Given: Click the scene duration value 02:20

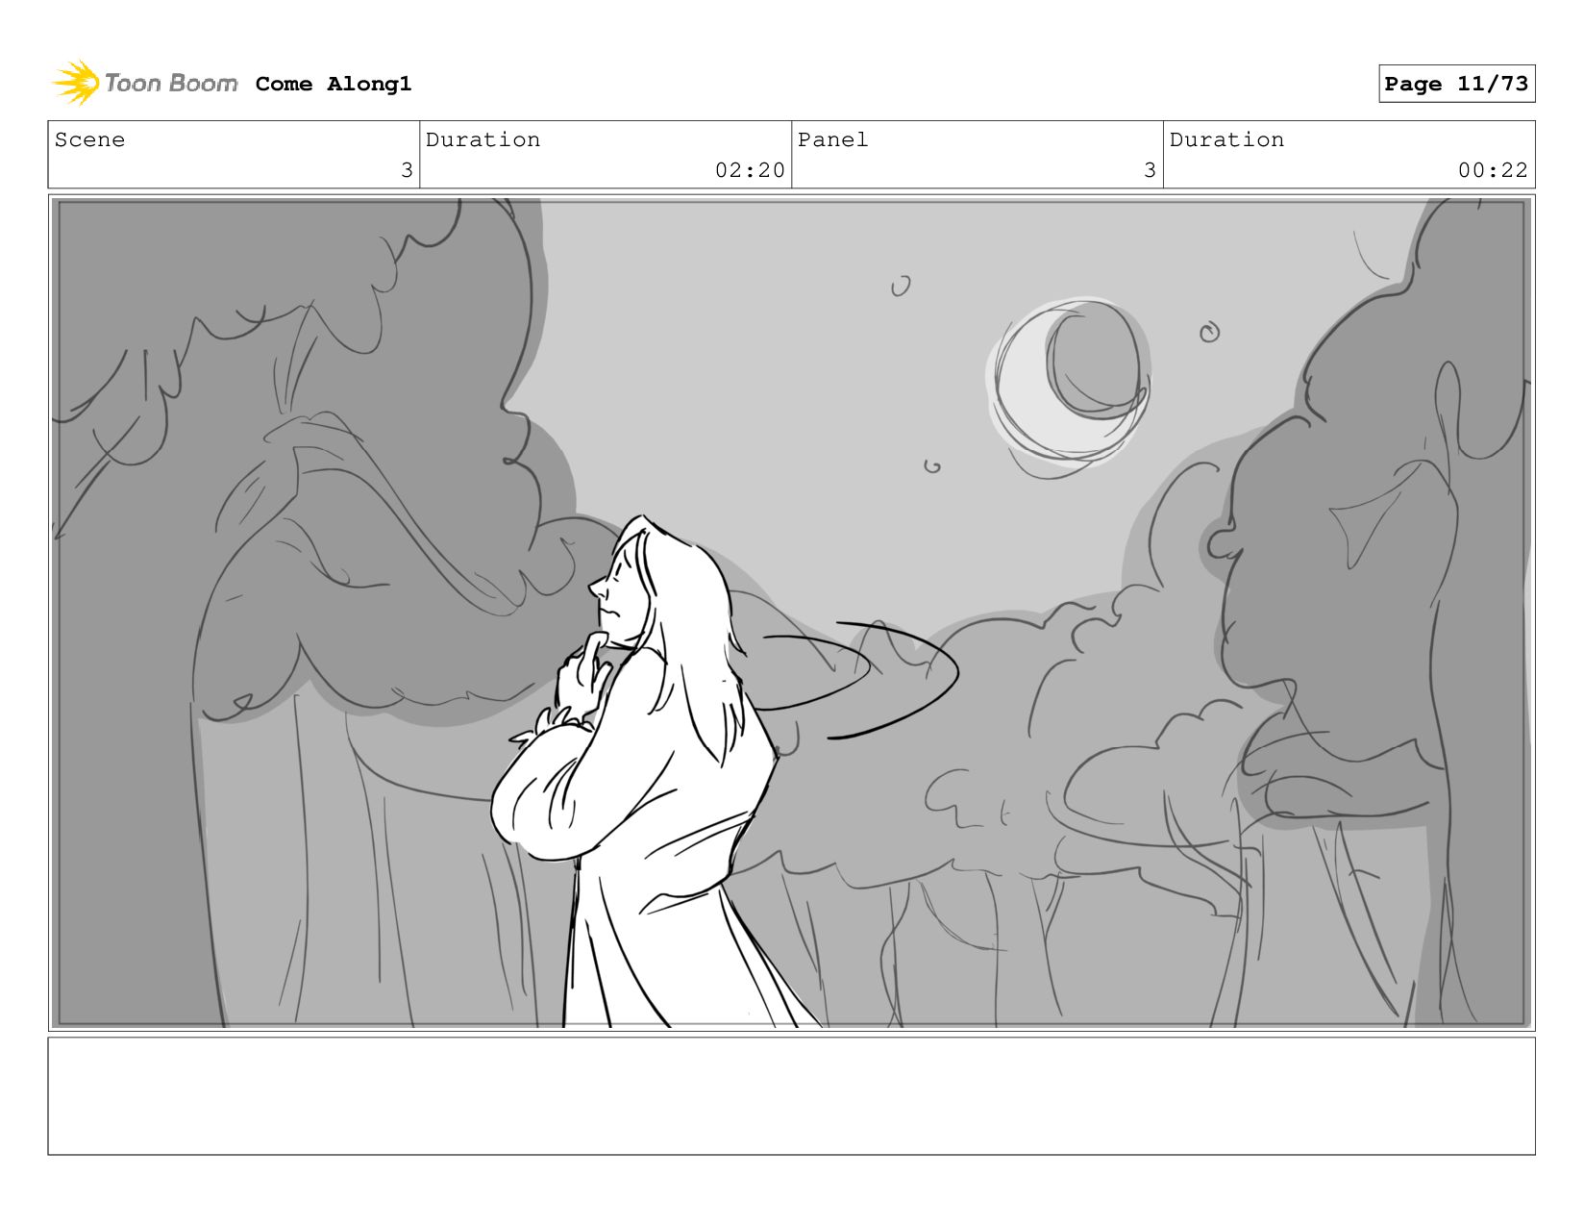Looking at the screenshot, I should point(750,170).
